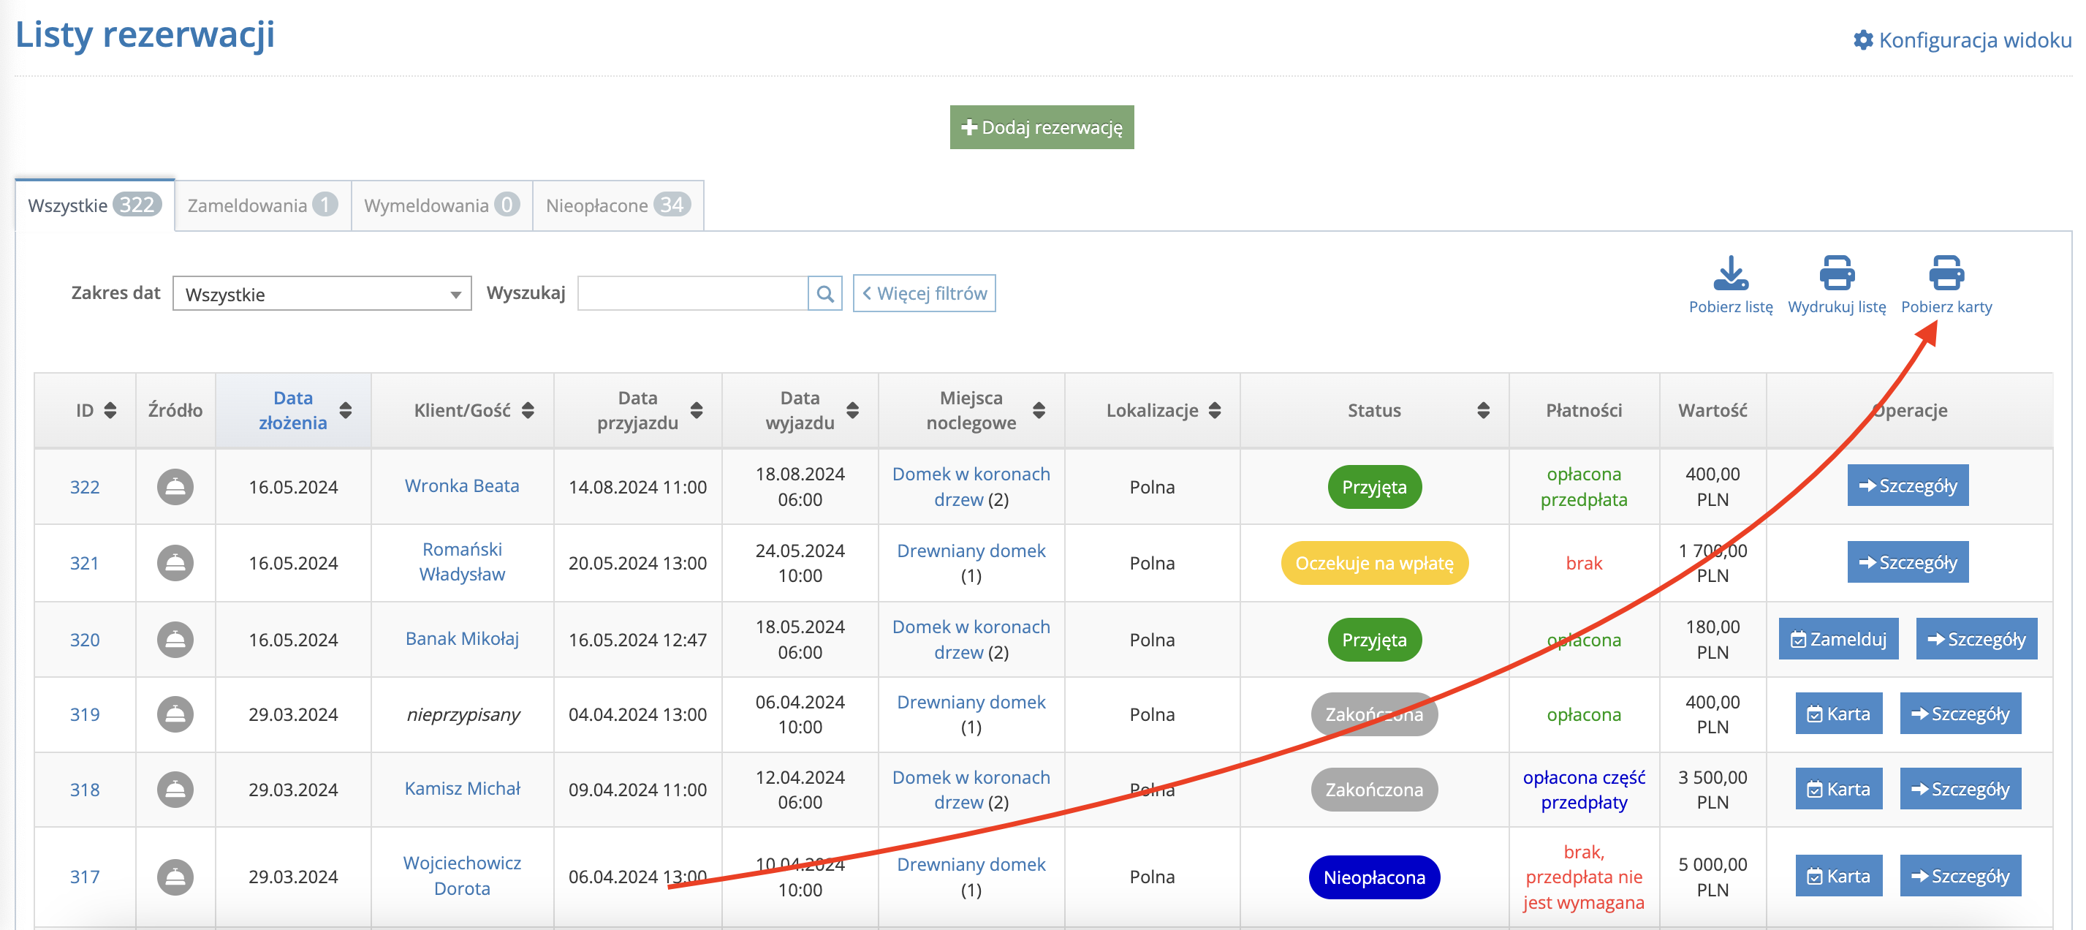Open reservation ID 321 link
The width and height of the screenshot is (2086, 930).
click(84, 563)
